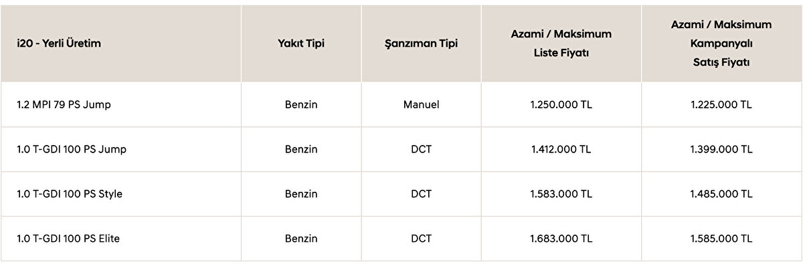Click the list price "1.412.000 TL"
The height and width of the screenshot is (268, 803).
click(x=561, y=149)
